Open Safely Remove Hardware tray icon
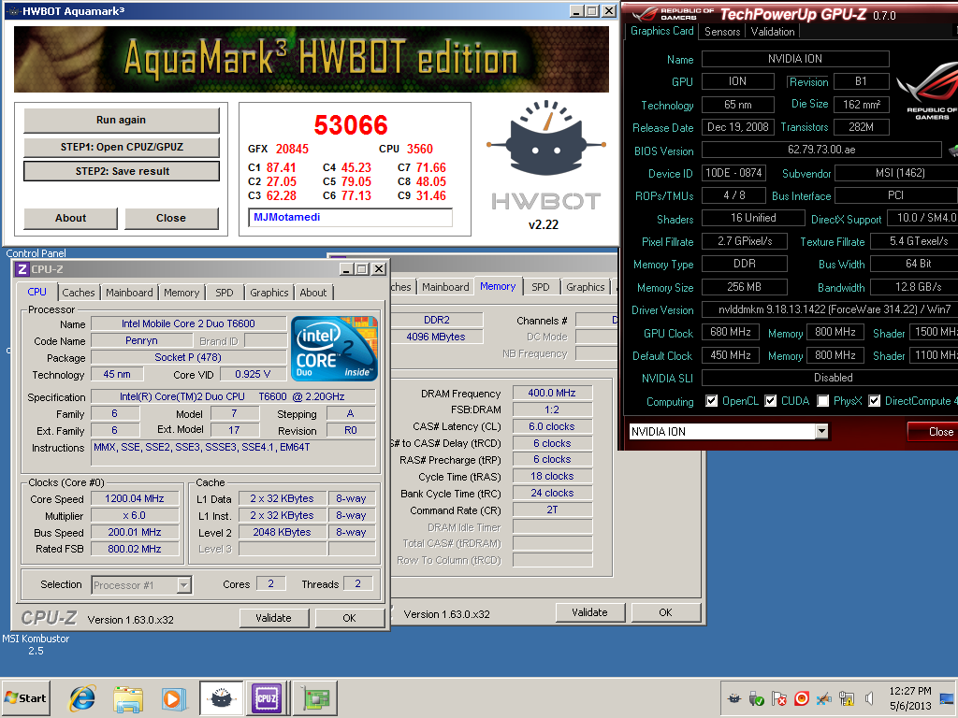This screenshot has height=718, width=958. coord(756,697)
